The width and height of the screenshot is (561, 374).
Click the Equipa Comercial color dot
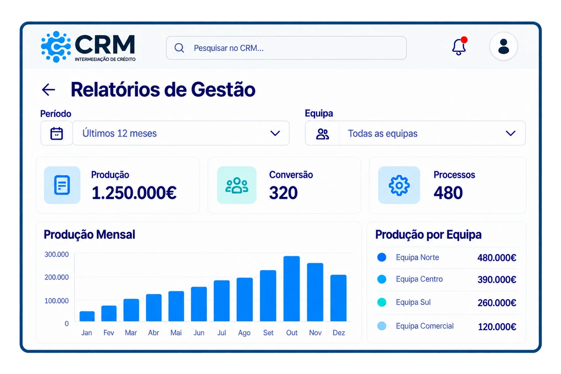coord(381,326)
